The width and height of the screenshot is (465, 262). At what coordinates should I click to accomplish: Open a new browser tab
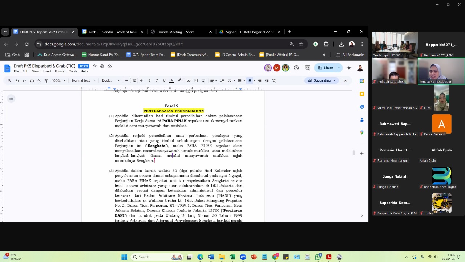pyautogui.click(x=290, y=32)
